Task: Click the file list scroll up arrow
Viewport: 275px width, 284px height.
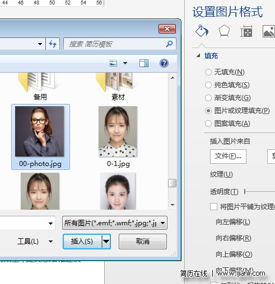Action: [173, 78]
